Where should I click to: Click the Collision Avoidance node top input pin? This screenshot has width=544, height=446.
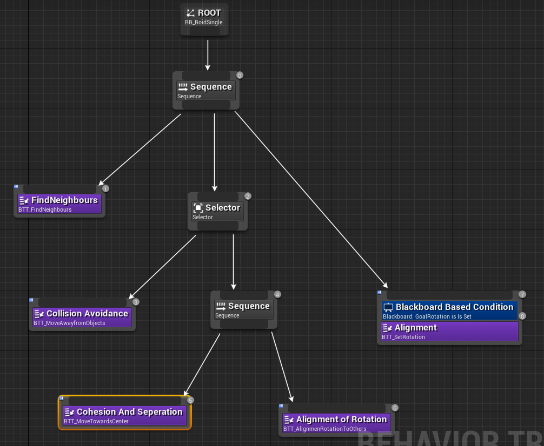pos(83,302)
